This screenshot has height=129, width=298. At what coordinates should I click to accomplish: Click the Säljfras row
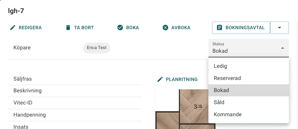[75, 79]
